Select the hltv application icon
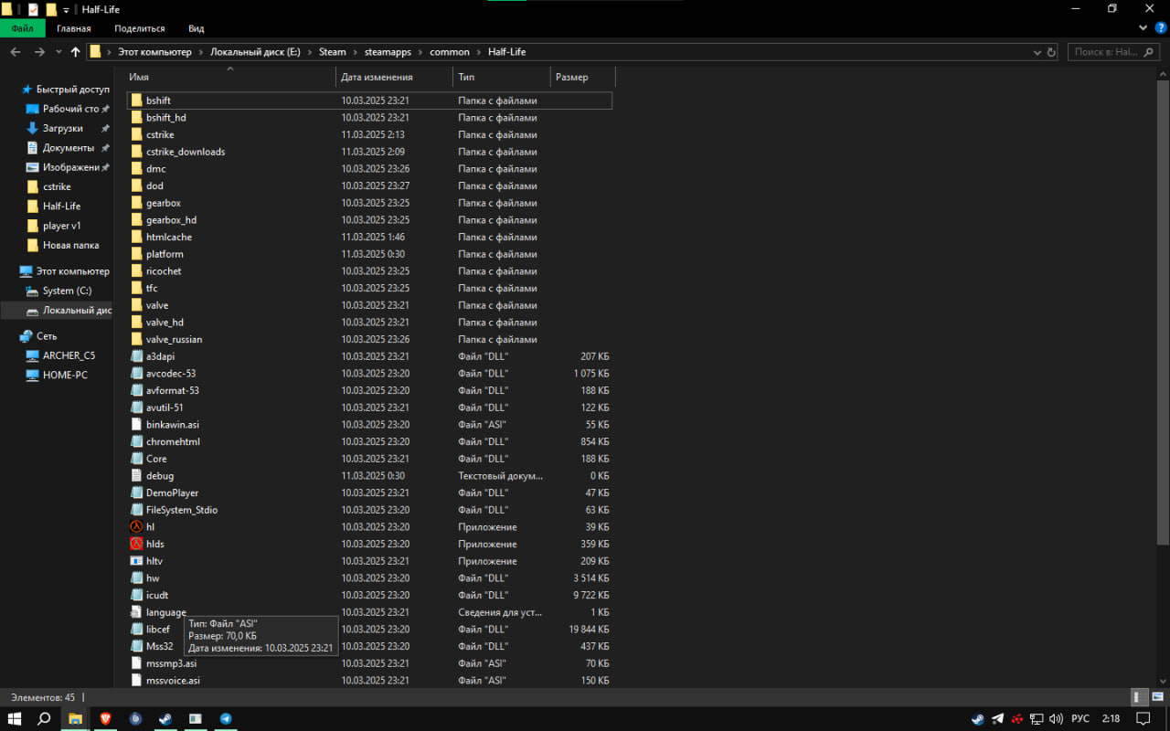This screenshot has height=731, width=1170. [136, 561]
